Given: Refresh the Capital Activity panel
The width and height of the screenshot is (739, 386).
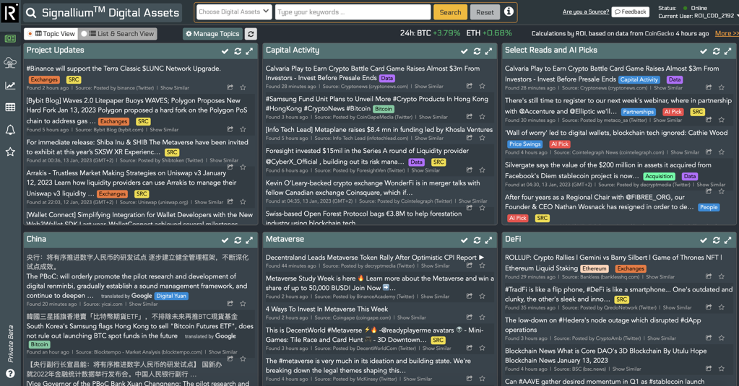Looking at the screenshot, I should 477,51.
